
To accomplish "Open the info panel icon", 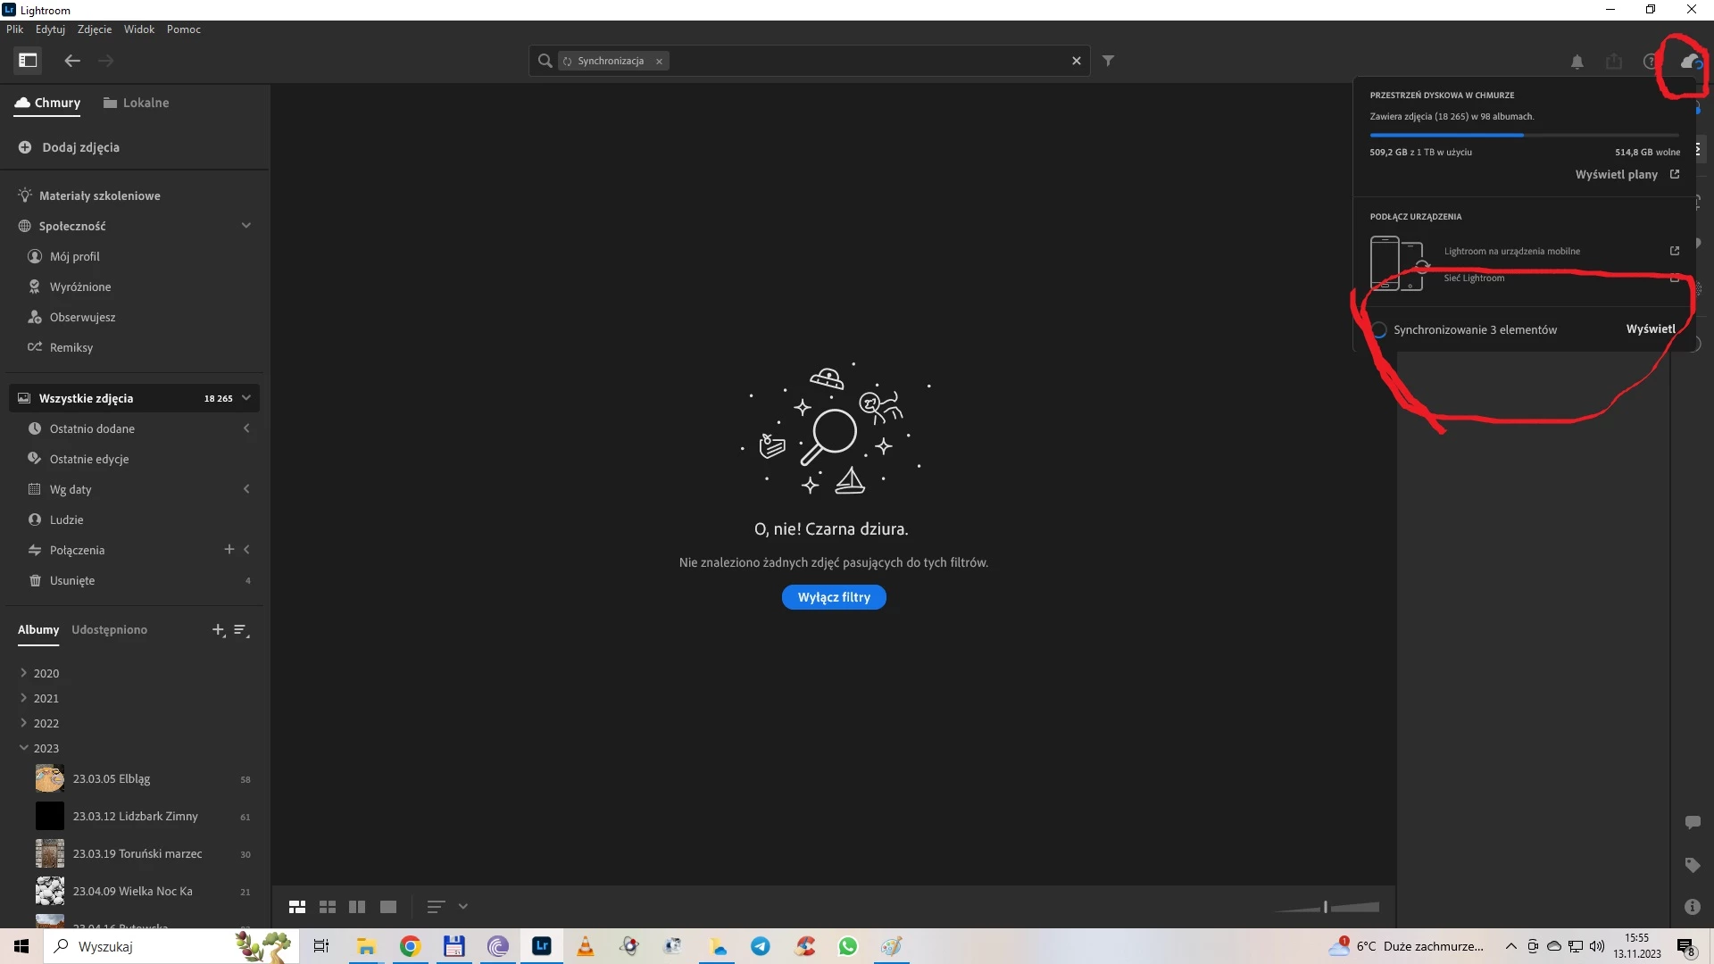I will pyautogui.click(x=1692, y=907).
